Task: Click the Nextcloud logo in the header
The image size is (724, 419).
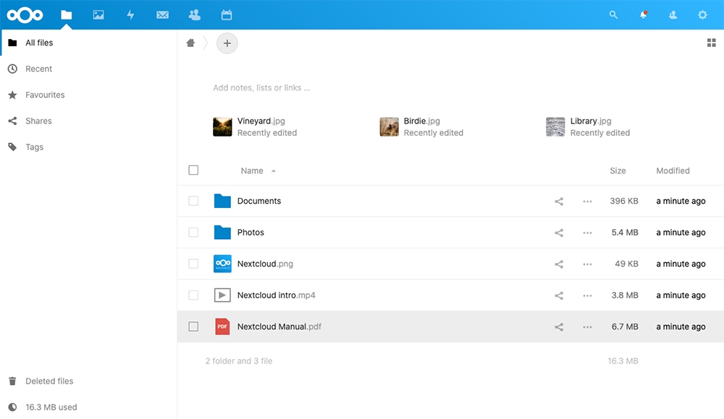Action: (25, 15)
